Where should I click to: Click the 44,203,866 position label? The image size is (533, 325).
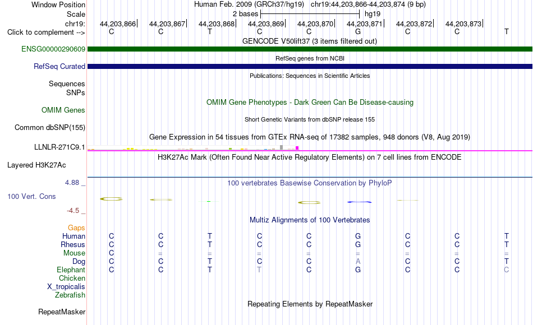[x=118, y=24]
